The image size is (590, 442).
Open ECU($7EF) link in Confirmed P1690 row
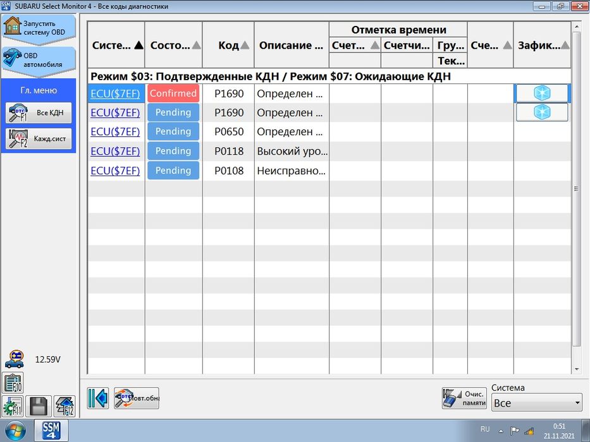(115, 93)
